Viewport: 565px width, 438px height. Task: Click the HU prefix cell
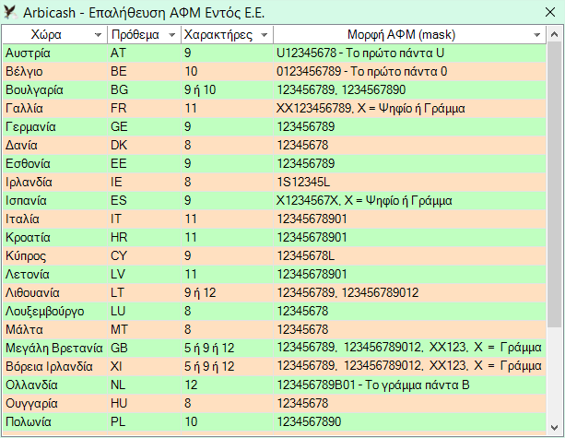coord(144,403)
